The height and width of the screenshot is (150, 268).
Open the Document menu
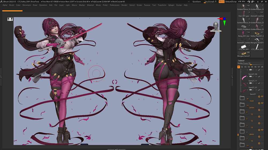pos(27,5)
